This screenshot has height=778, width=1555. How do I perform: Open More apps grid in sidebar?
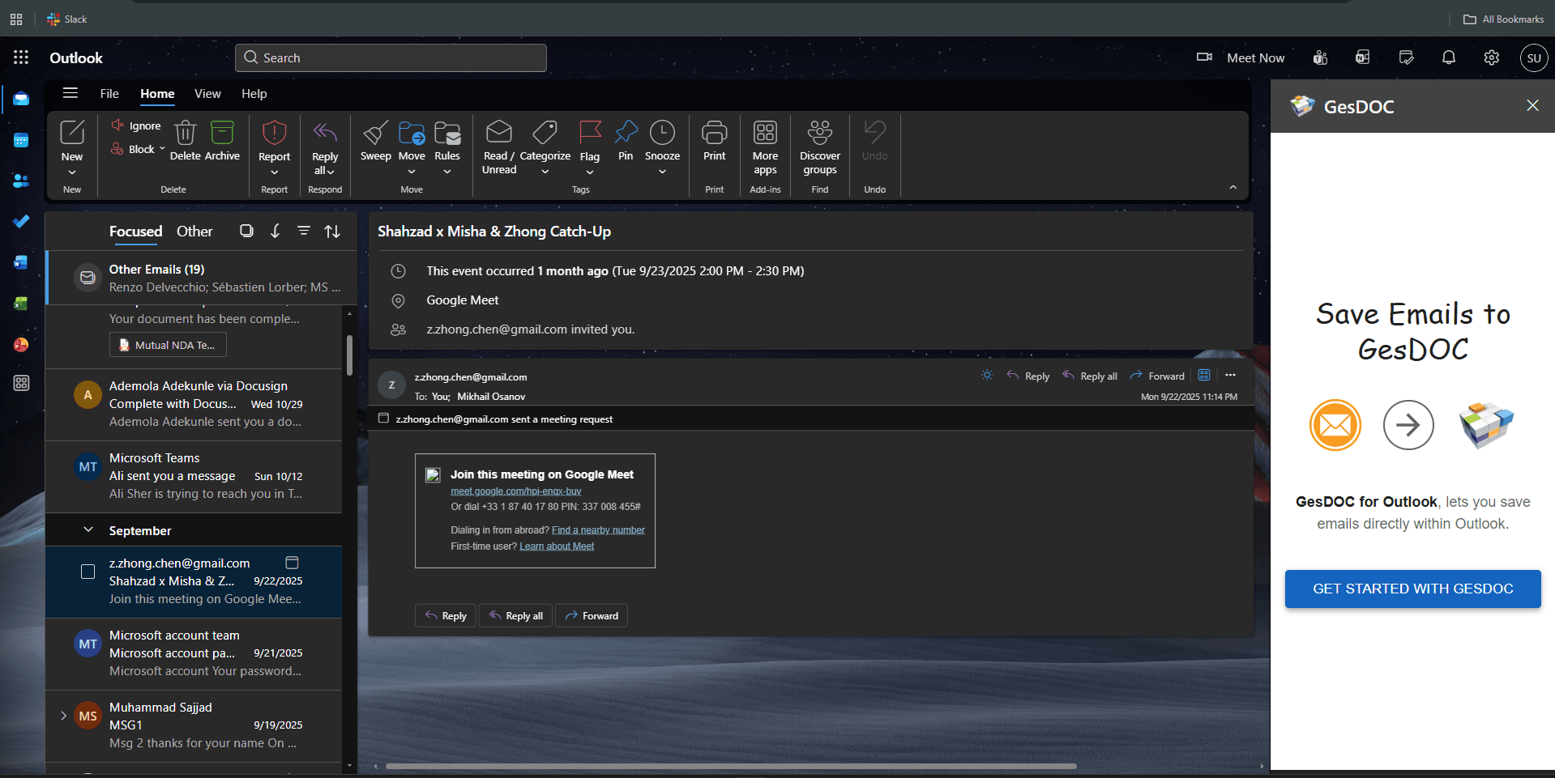coord(21,383)
